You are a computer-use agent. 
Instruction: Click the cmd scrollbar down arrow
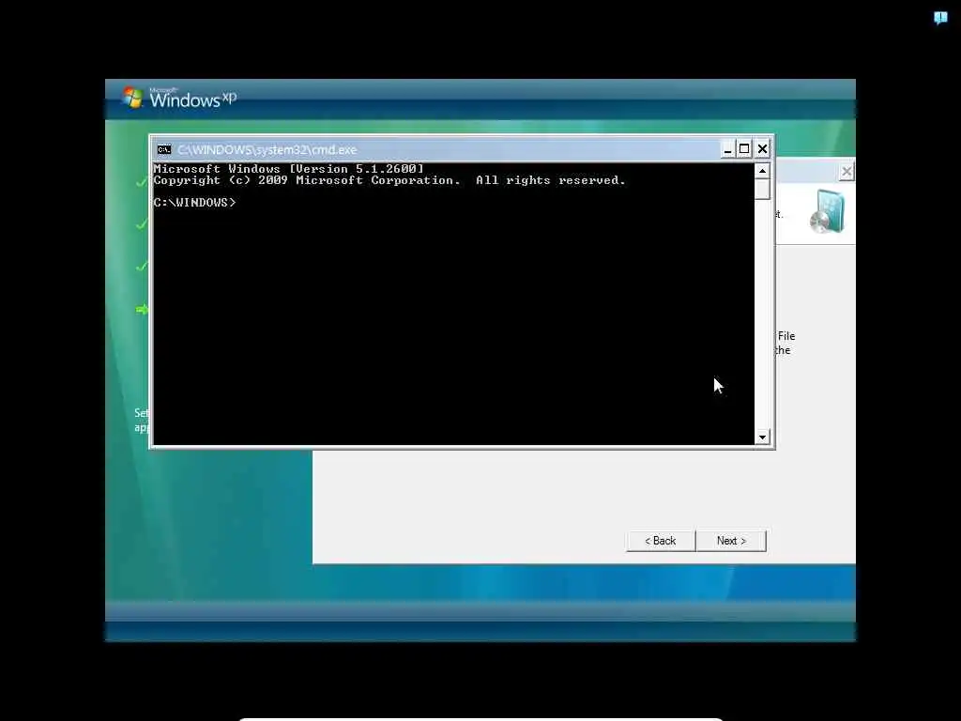tap(762, 437)
